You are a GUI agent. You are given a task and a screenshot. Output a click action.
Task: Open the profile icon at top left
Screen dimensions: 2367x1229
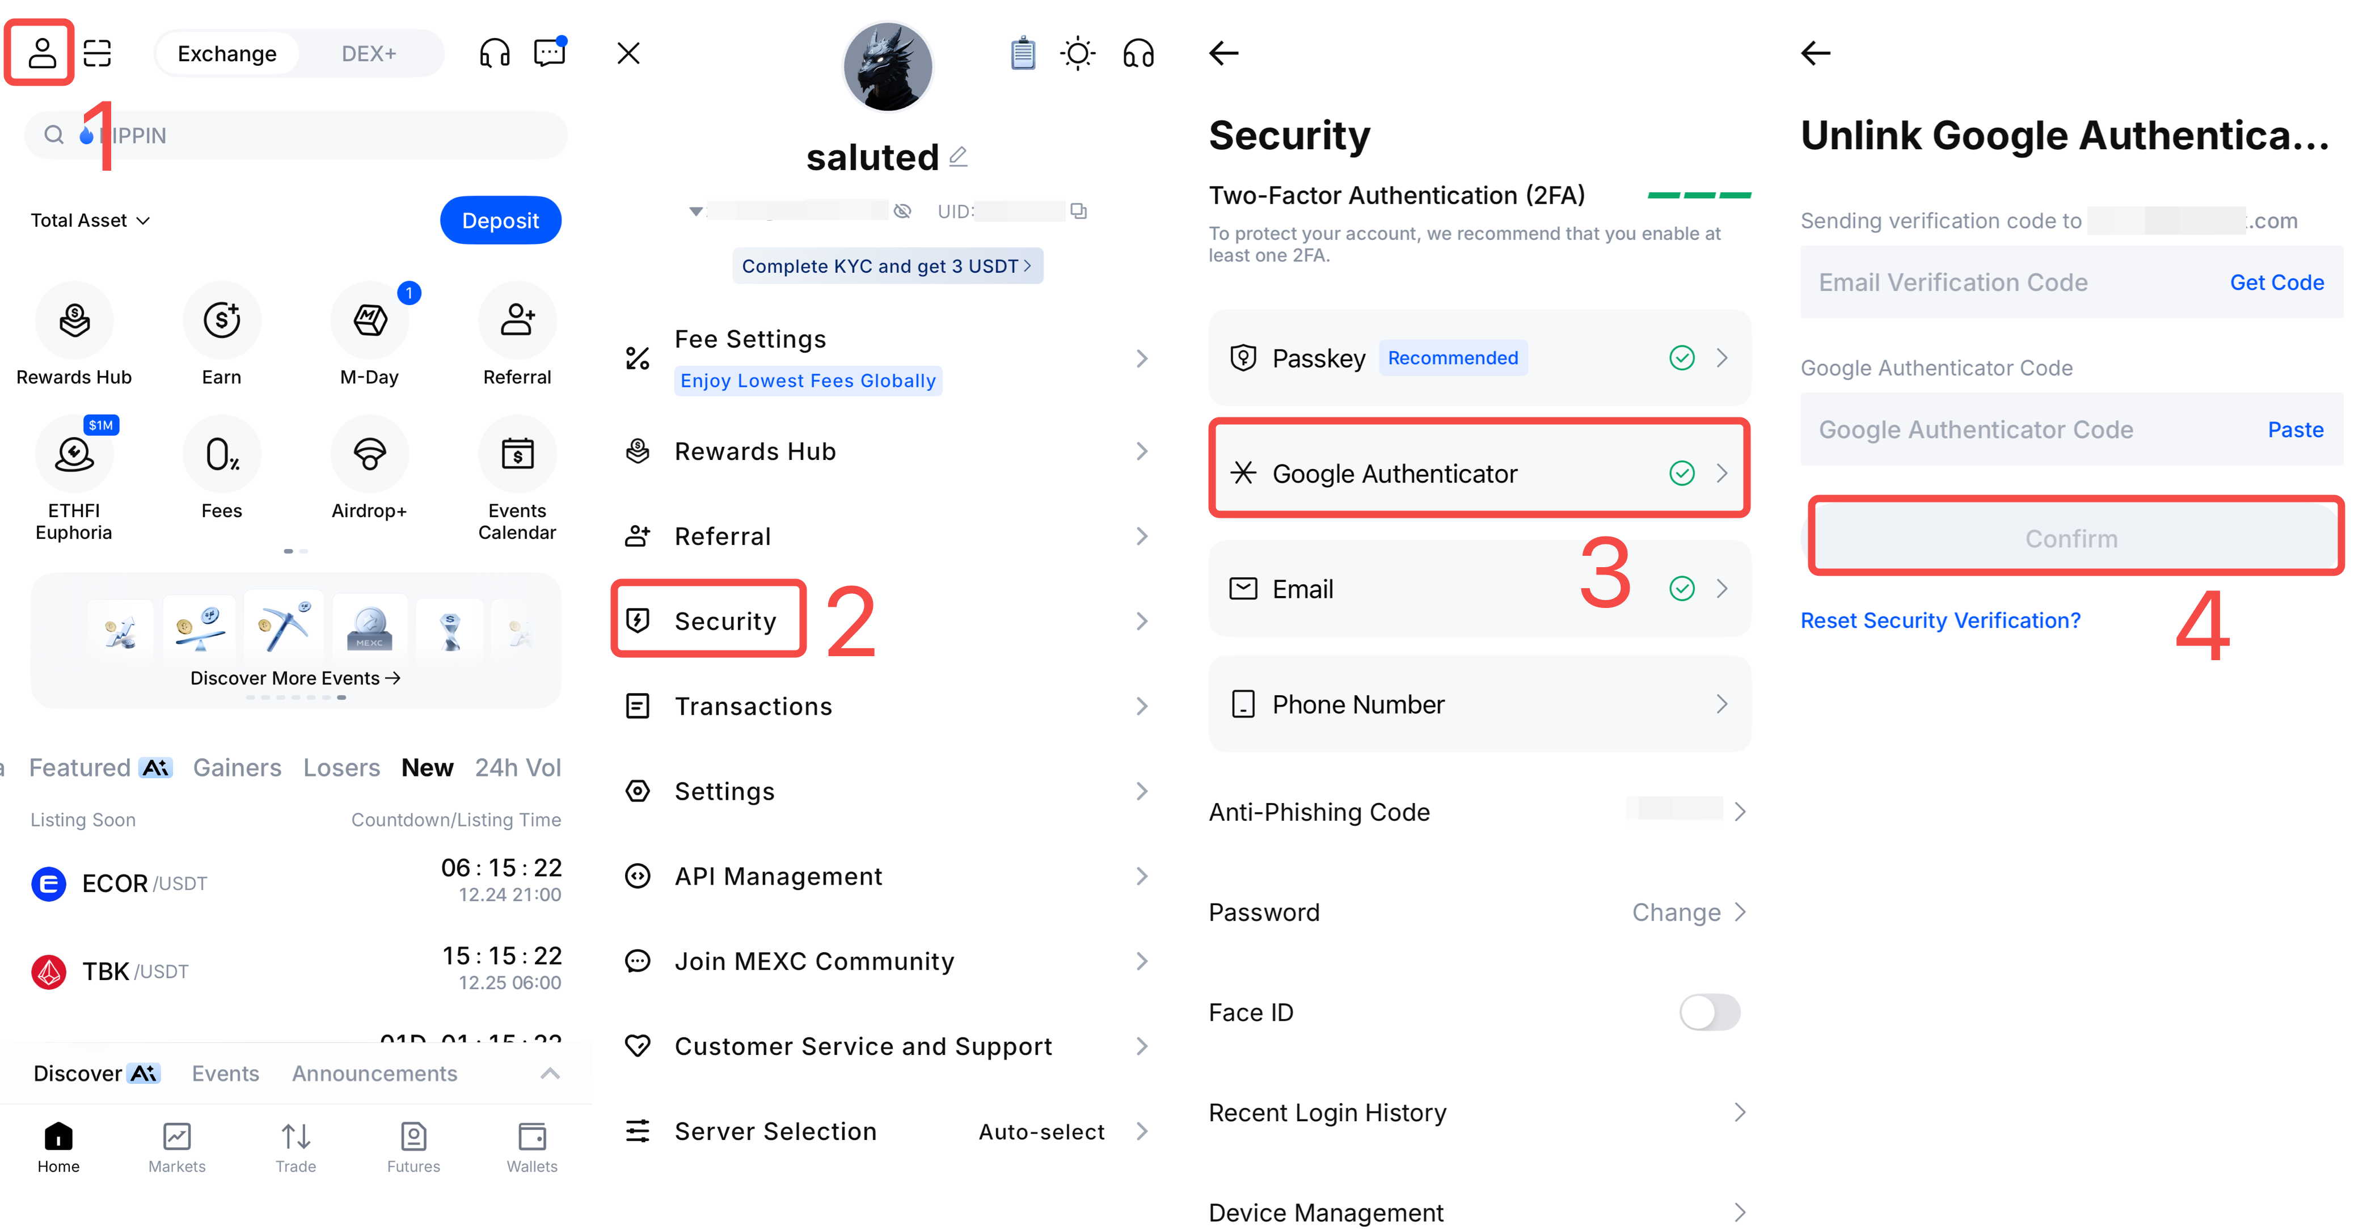pos(41,53)
